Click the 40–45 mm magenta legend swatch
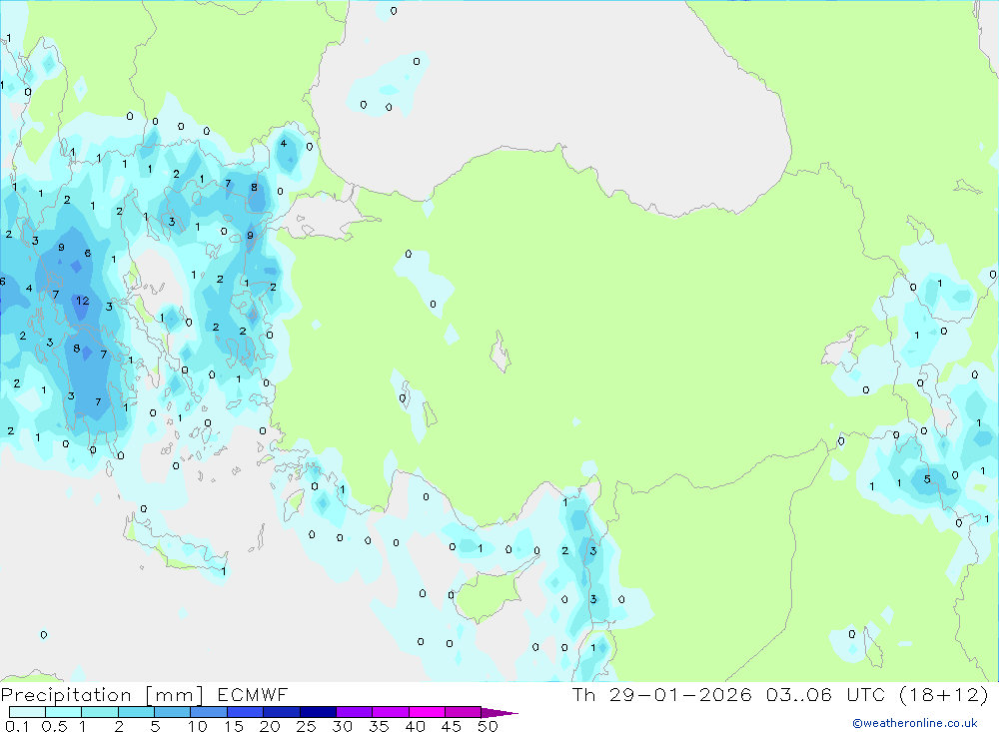 (427, 712)
